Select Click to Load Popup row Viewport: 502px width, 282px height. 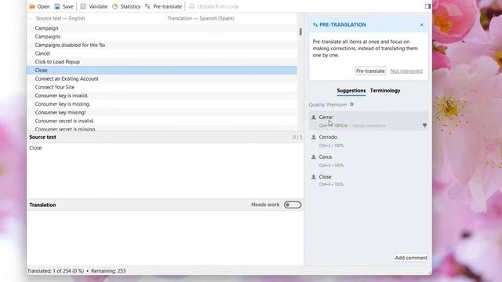coord(162,62)
